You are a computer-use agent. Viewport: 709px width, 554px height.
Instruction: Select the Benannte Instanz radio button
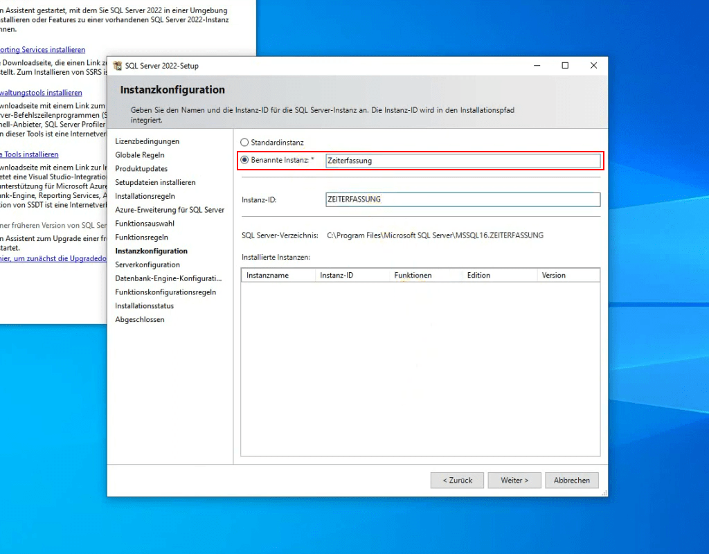coord(244,160)
